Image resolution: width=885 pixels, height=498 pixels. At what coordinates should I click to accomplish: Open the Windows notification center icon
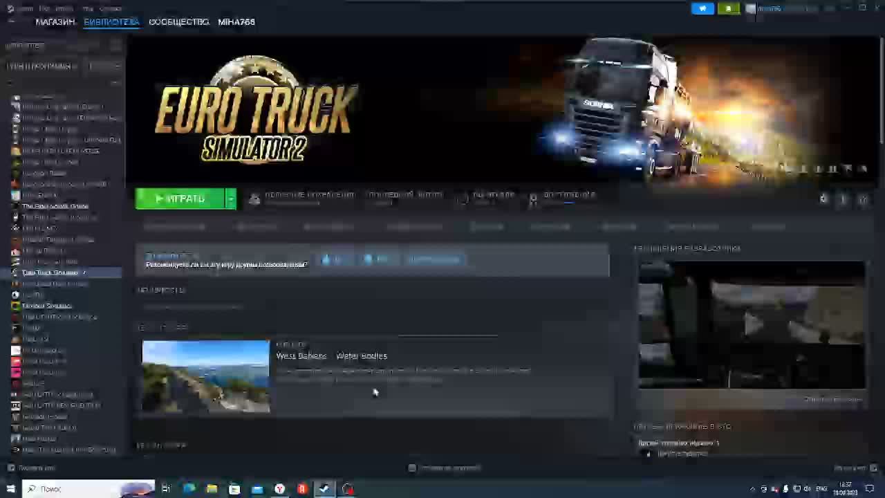pos(870,489)
